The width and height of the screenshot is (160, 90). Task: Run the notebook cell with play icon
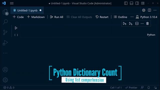16,28
